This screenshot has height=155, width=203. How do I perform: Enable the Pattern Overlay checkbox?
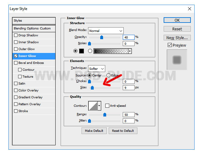[16, 104]
